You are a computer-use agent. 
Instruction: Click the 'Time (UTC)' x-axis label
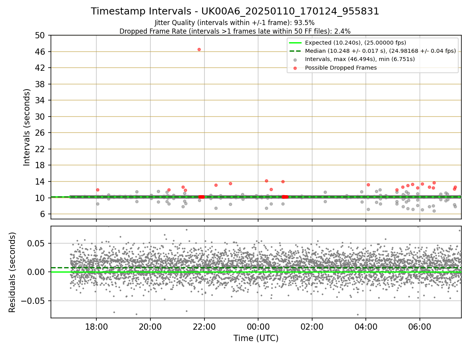tap(256, 338)
